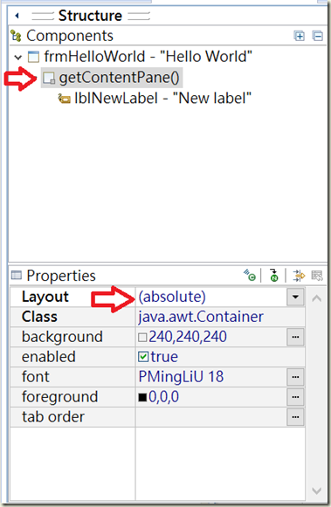
Task: Click the Goto definition icon in Properties
Action: click(x=250, y=275)
